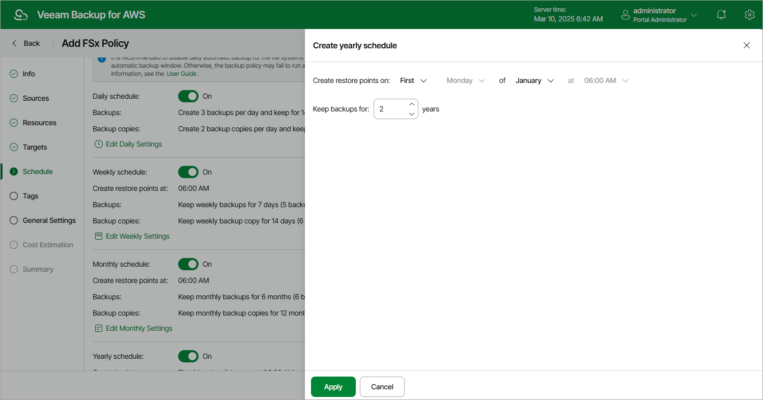Open the administrator account dropdown chevron
The width and height of the screenshot is (763, 400).
(x=694, y=15)
